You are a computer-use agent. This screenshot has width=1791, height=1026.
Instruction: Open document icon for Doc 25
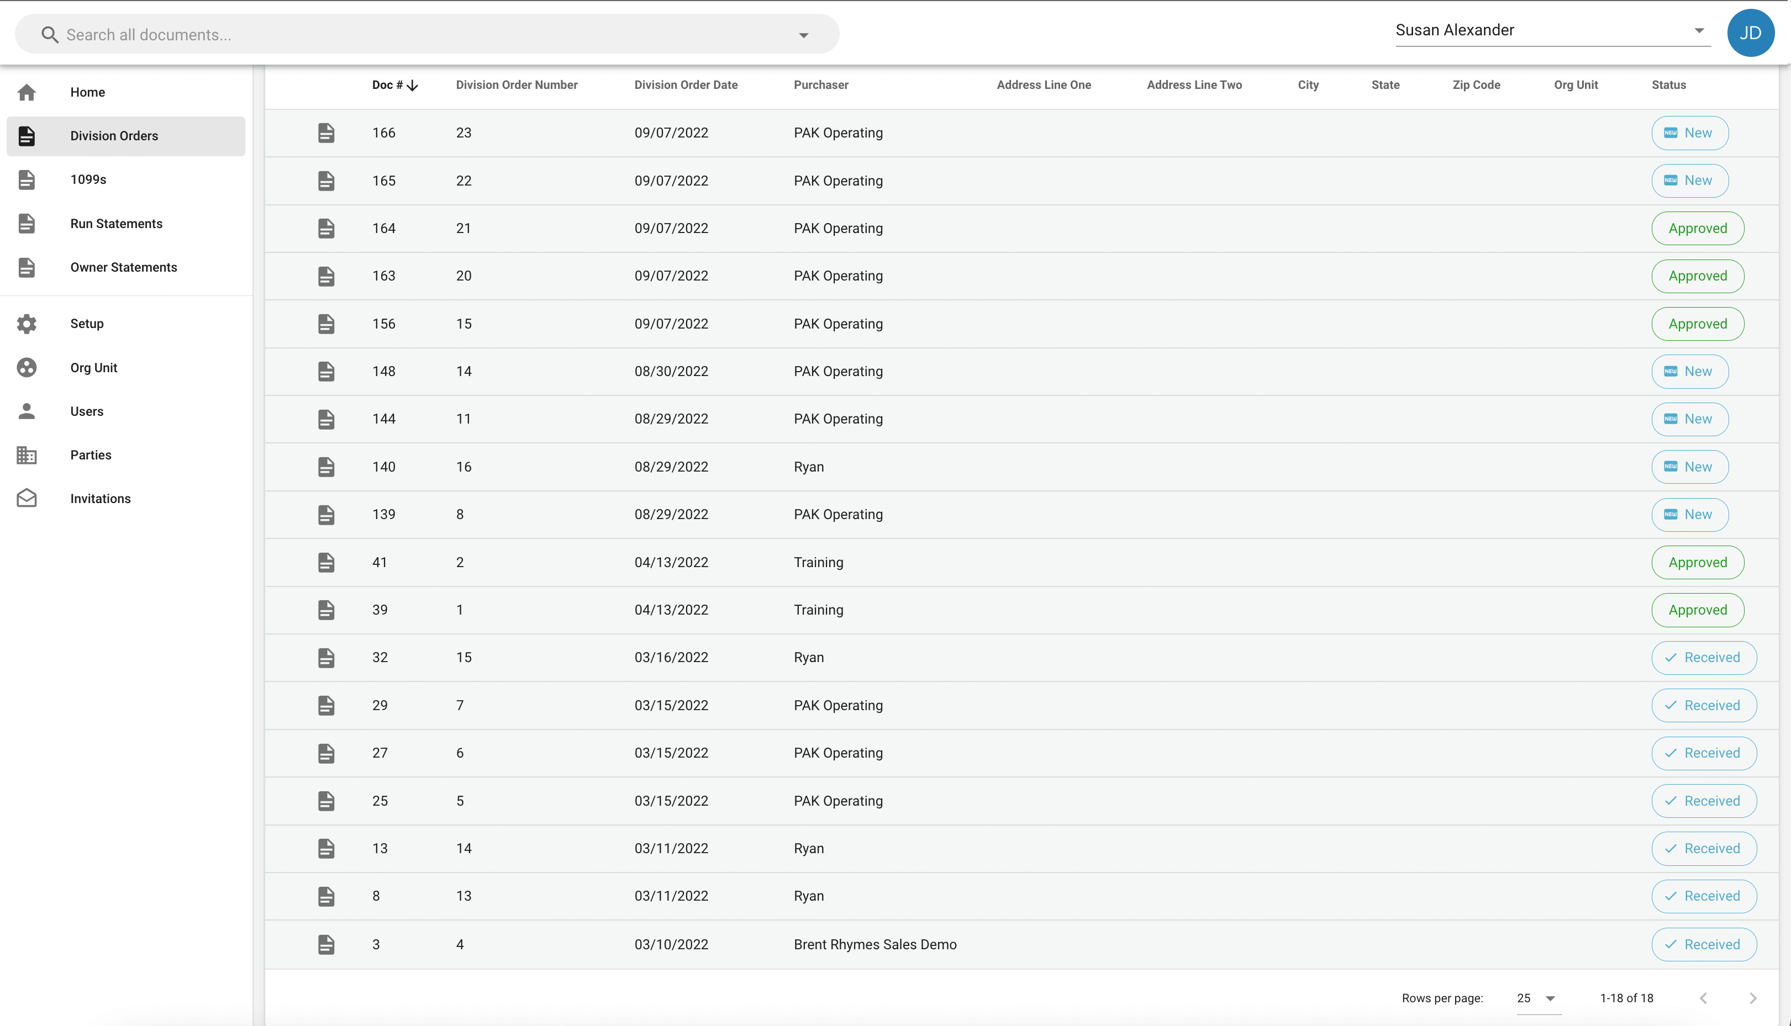(325, 801)
